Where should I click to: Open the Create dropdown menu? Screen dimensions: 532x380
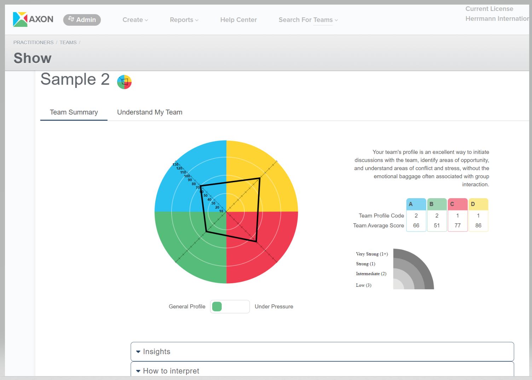pyautogui.click(x=135, y=20)
